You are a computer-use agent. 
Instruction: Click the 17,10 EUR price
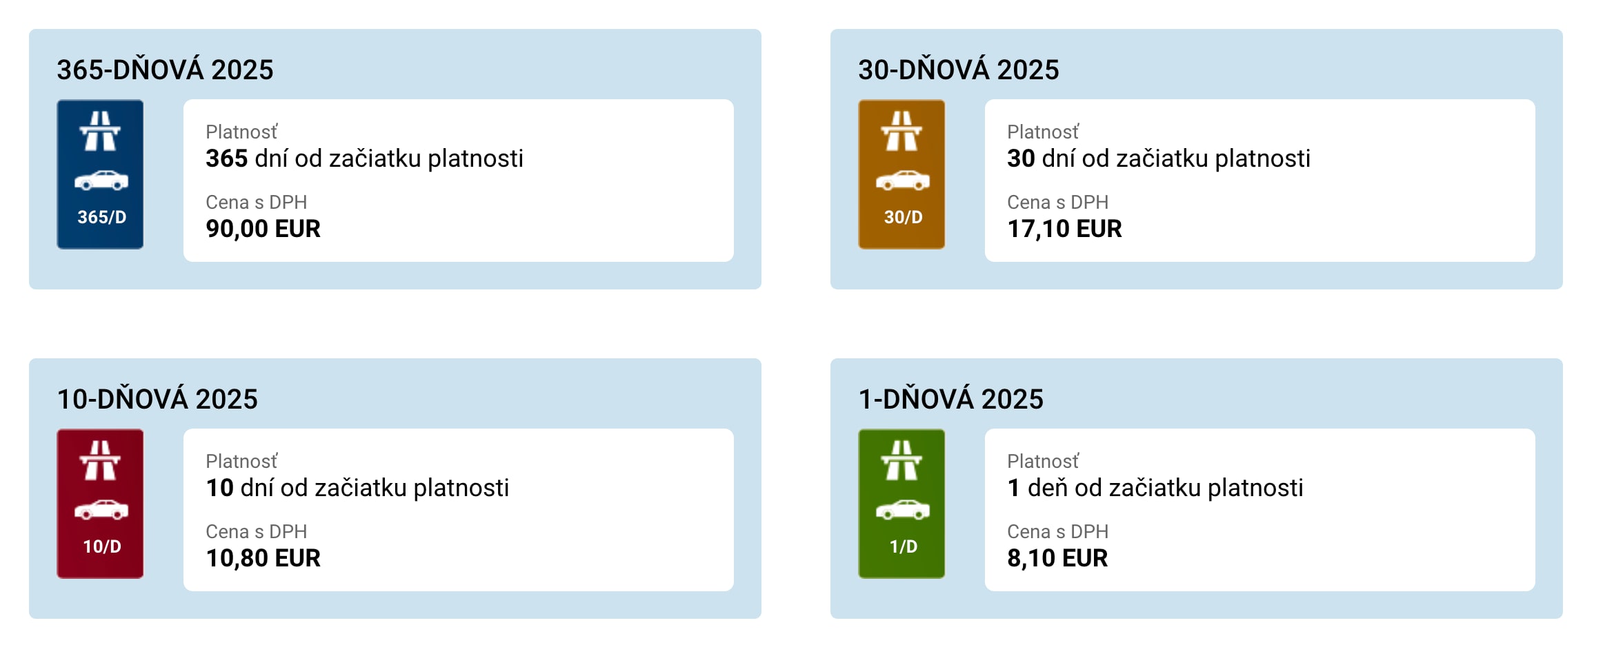coord(1064,229)
